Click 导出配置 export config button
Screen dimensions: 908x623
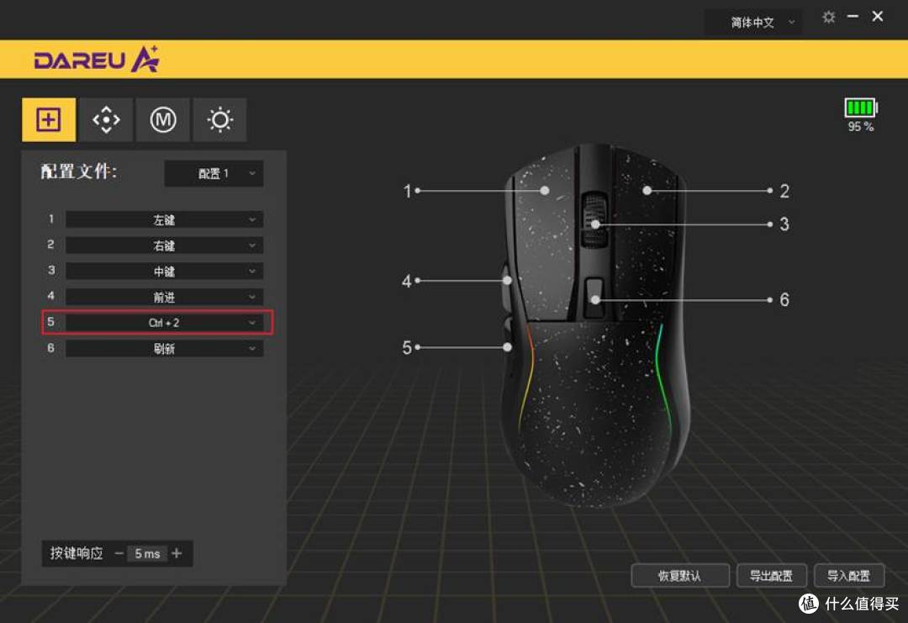(771, 576)
